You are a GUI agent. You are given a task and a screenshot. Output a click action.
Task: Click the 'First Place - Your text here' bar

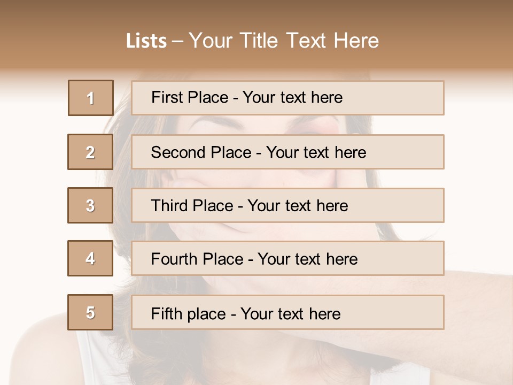pos(287,98)
